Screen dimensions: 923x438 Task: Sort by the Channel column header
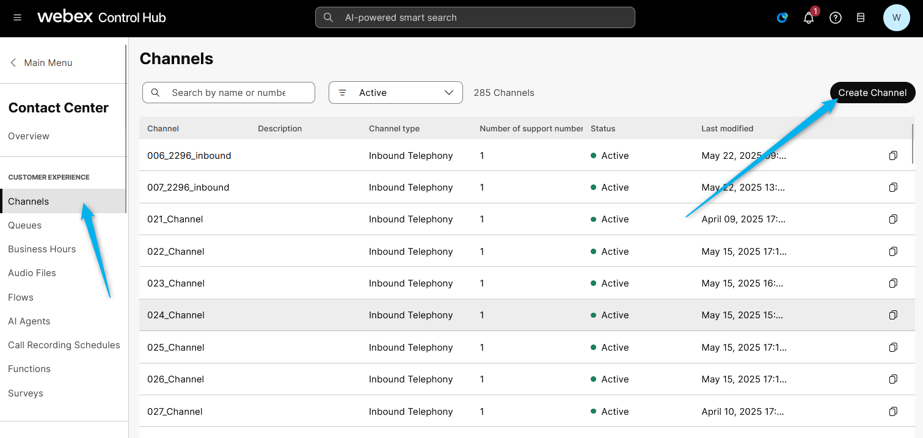[x=163, y=129]
